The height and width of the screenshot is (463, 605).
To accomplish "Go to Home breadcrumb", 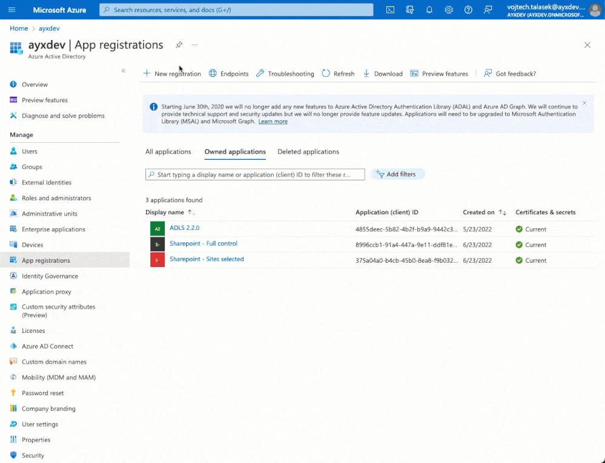I will pos(19,28).
